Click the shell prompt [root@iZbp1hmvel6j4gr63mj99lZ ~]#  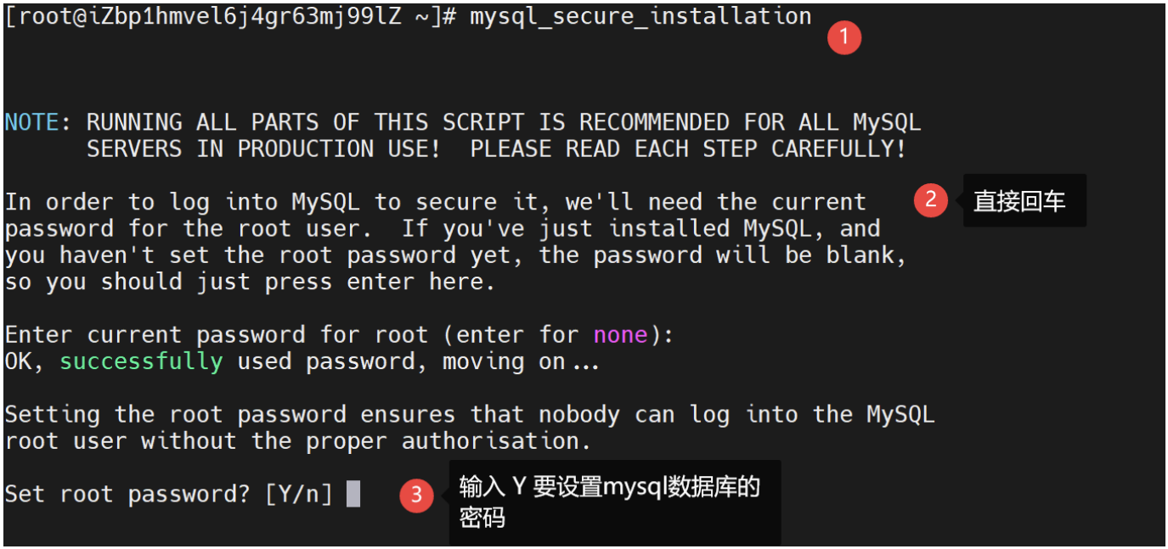coord(231,16)
